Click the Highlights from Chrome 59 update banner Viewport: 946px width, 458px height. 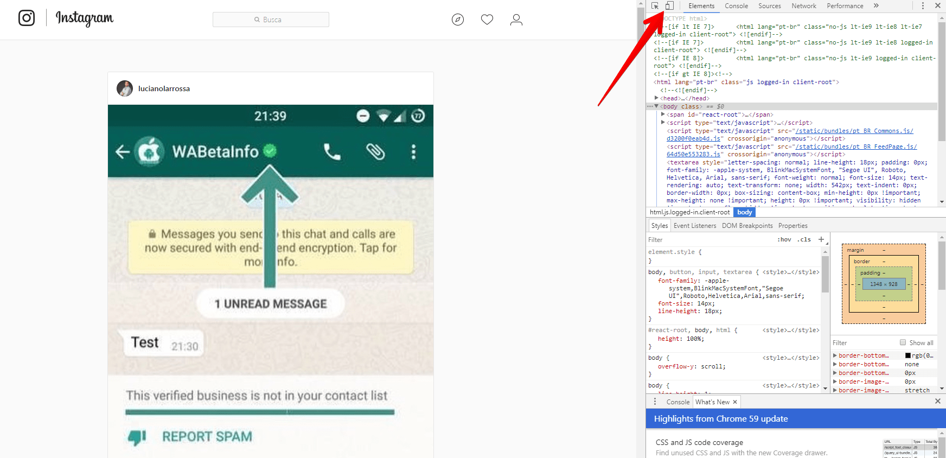pos(796,419)
